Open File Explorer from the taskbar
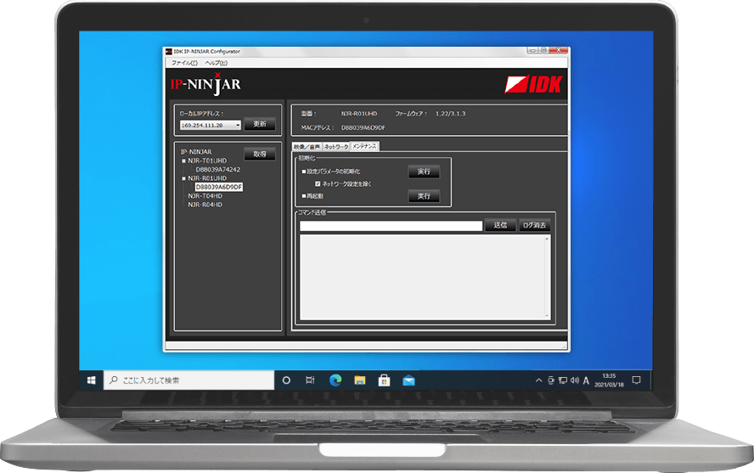 [359, 380]
